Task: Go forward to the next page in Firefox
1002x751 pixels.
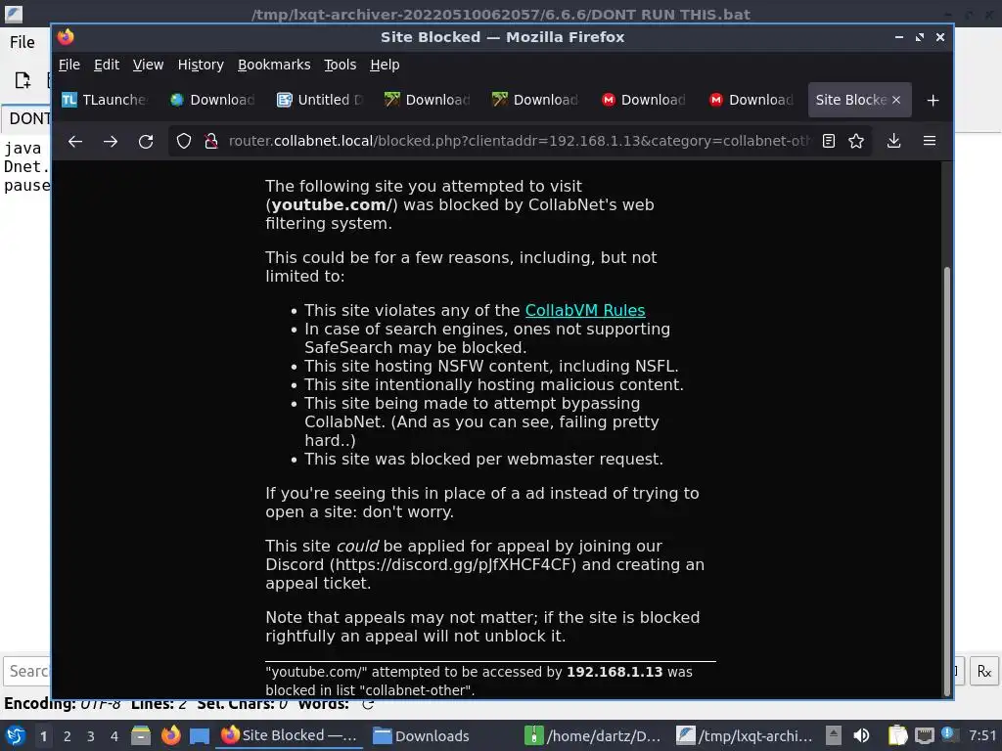Action: pos(111,141)
